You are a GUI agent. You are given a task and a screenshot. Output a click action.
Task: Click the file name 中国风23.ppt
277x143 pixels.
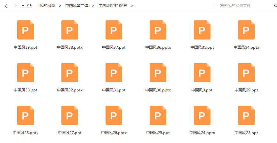[246, 133]
